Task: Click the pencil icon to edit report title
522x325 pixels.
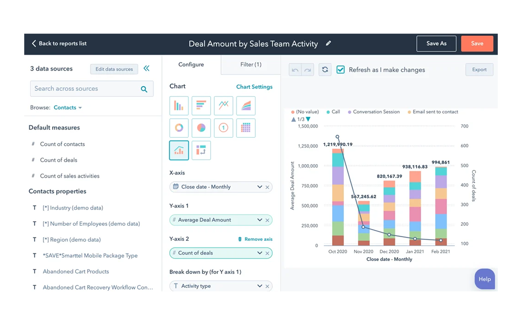Action: pyautogui.click(x=328, y=43)
